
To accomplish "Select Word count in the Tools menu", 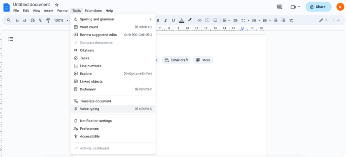I will tap(113, 27).
